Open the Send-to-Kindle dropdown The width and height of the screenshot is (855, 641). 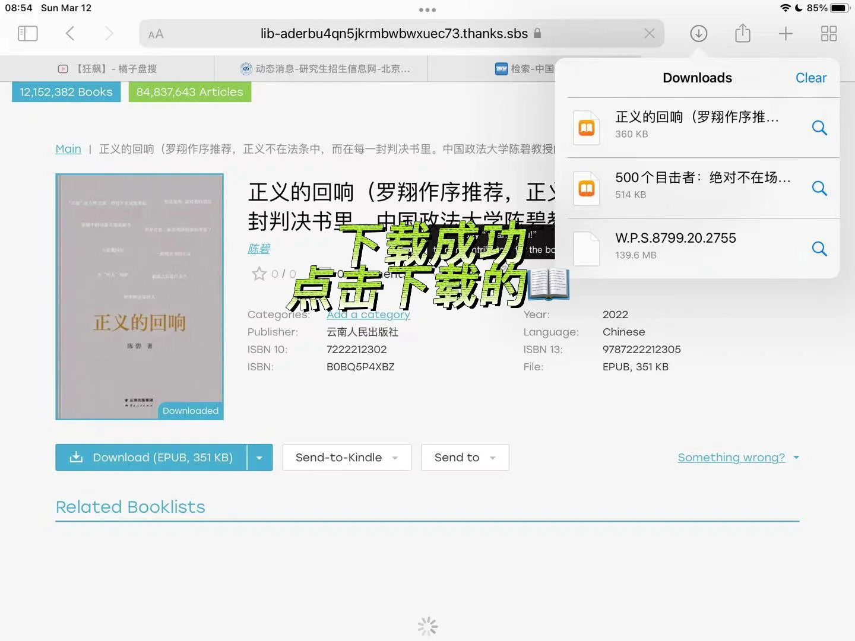tap(347, 458)
